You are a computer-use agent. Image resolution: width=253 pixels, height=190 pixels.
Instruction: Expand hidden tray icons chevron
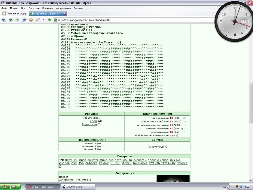click(x=229, y=187)
